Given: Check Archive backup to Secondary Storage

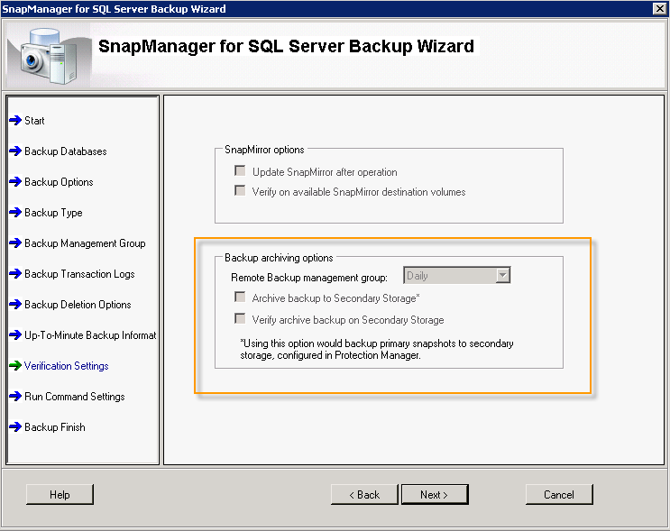Looking at the screenshot, I should pos(240,298).
